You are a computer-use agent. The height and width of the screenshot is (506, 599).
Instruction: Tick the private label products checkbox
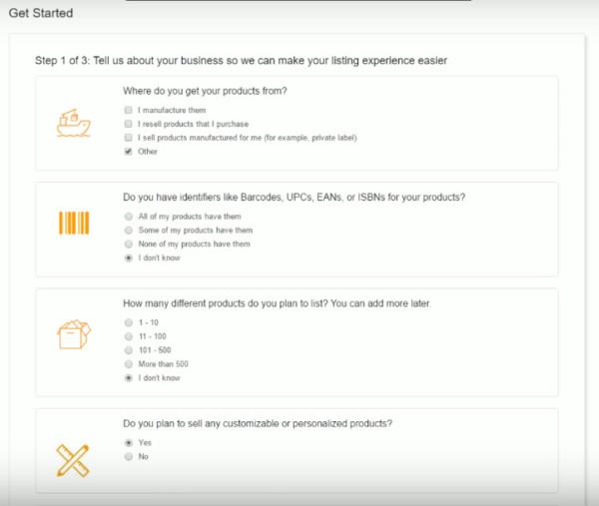pos(129,138)
